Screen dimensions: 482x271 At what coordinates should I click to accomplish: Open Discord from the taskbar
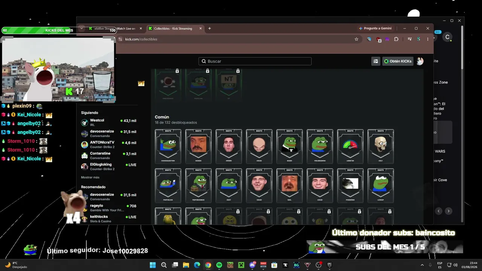(252, 265)
